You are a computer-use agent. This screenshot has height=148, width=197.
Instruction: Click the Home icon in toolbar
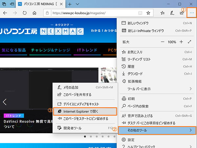coord(34,13)
